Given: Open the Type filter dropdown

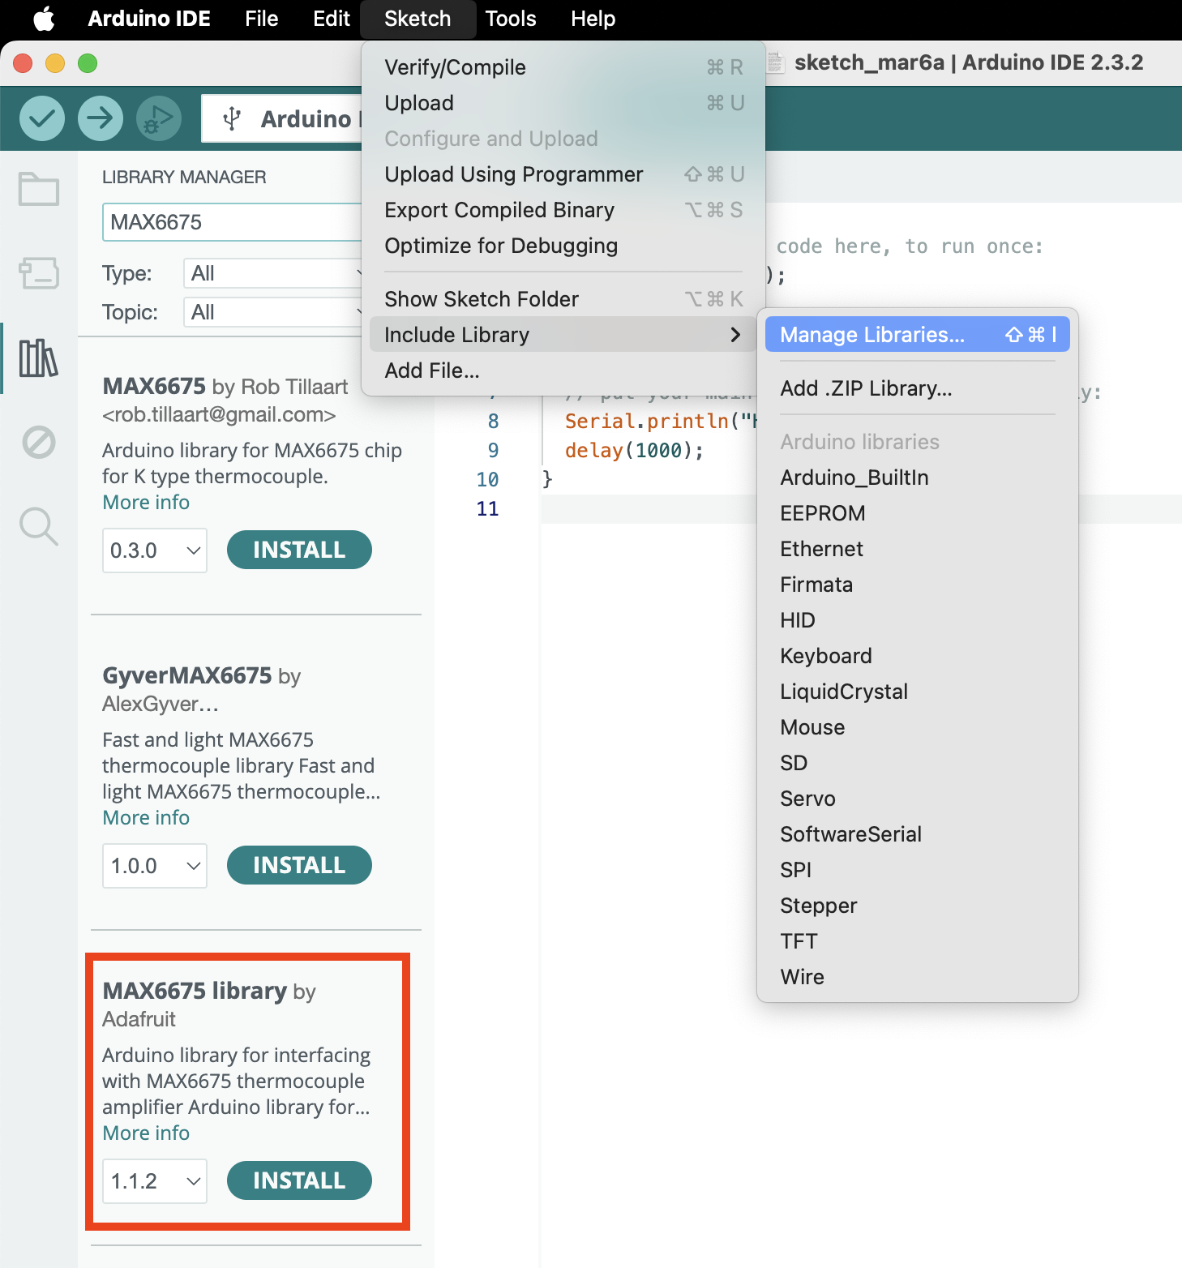Looking at the screenshot, I should [x=274, y=273].
